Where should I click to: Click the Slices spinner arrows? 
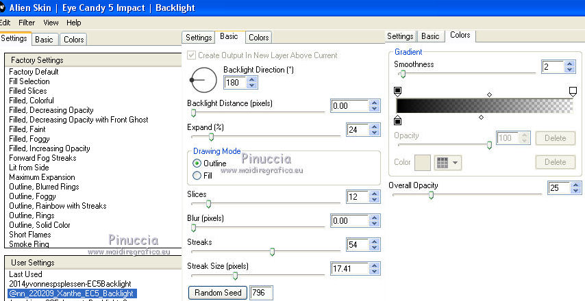(x=374, y=197)
